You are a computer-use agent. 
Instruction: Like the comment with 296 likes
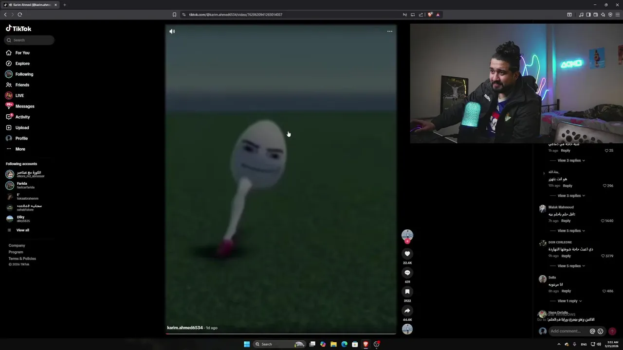[605, 186]
